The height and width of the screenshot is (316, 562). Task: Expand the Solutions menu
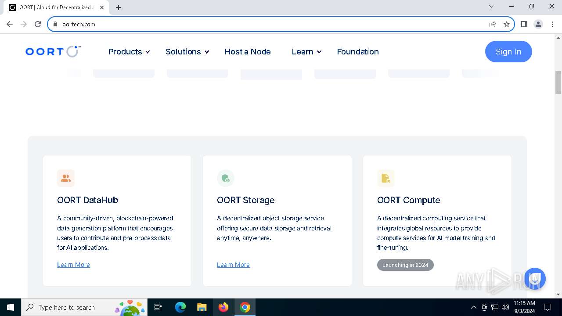(187, 51)
